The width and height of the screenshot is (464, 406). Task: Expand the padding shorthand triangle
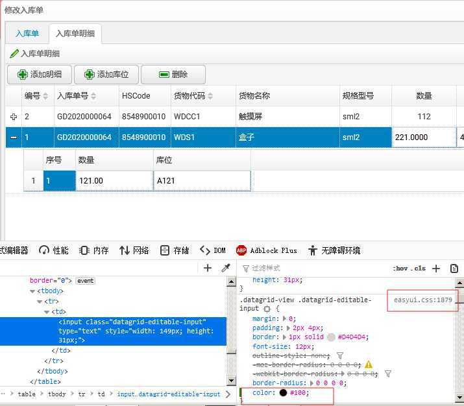tap(289, 328)
